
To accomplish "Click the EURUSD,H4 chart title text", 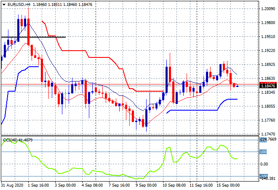I will 19,5.
